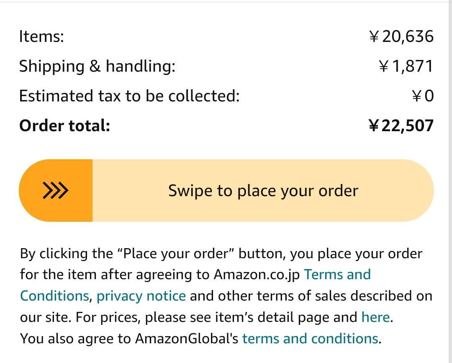This screenshot has width=452, height=363.
Task: Select the ¥1,871 shipping amount
Action: (406, 66)
